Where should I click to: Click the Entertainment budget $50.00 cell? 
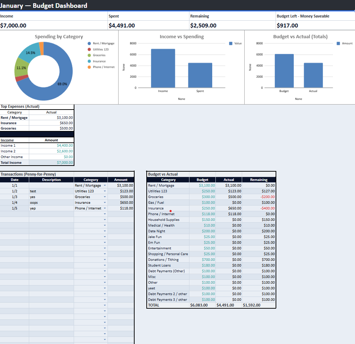click(202, 248)
